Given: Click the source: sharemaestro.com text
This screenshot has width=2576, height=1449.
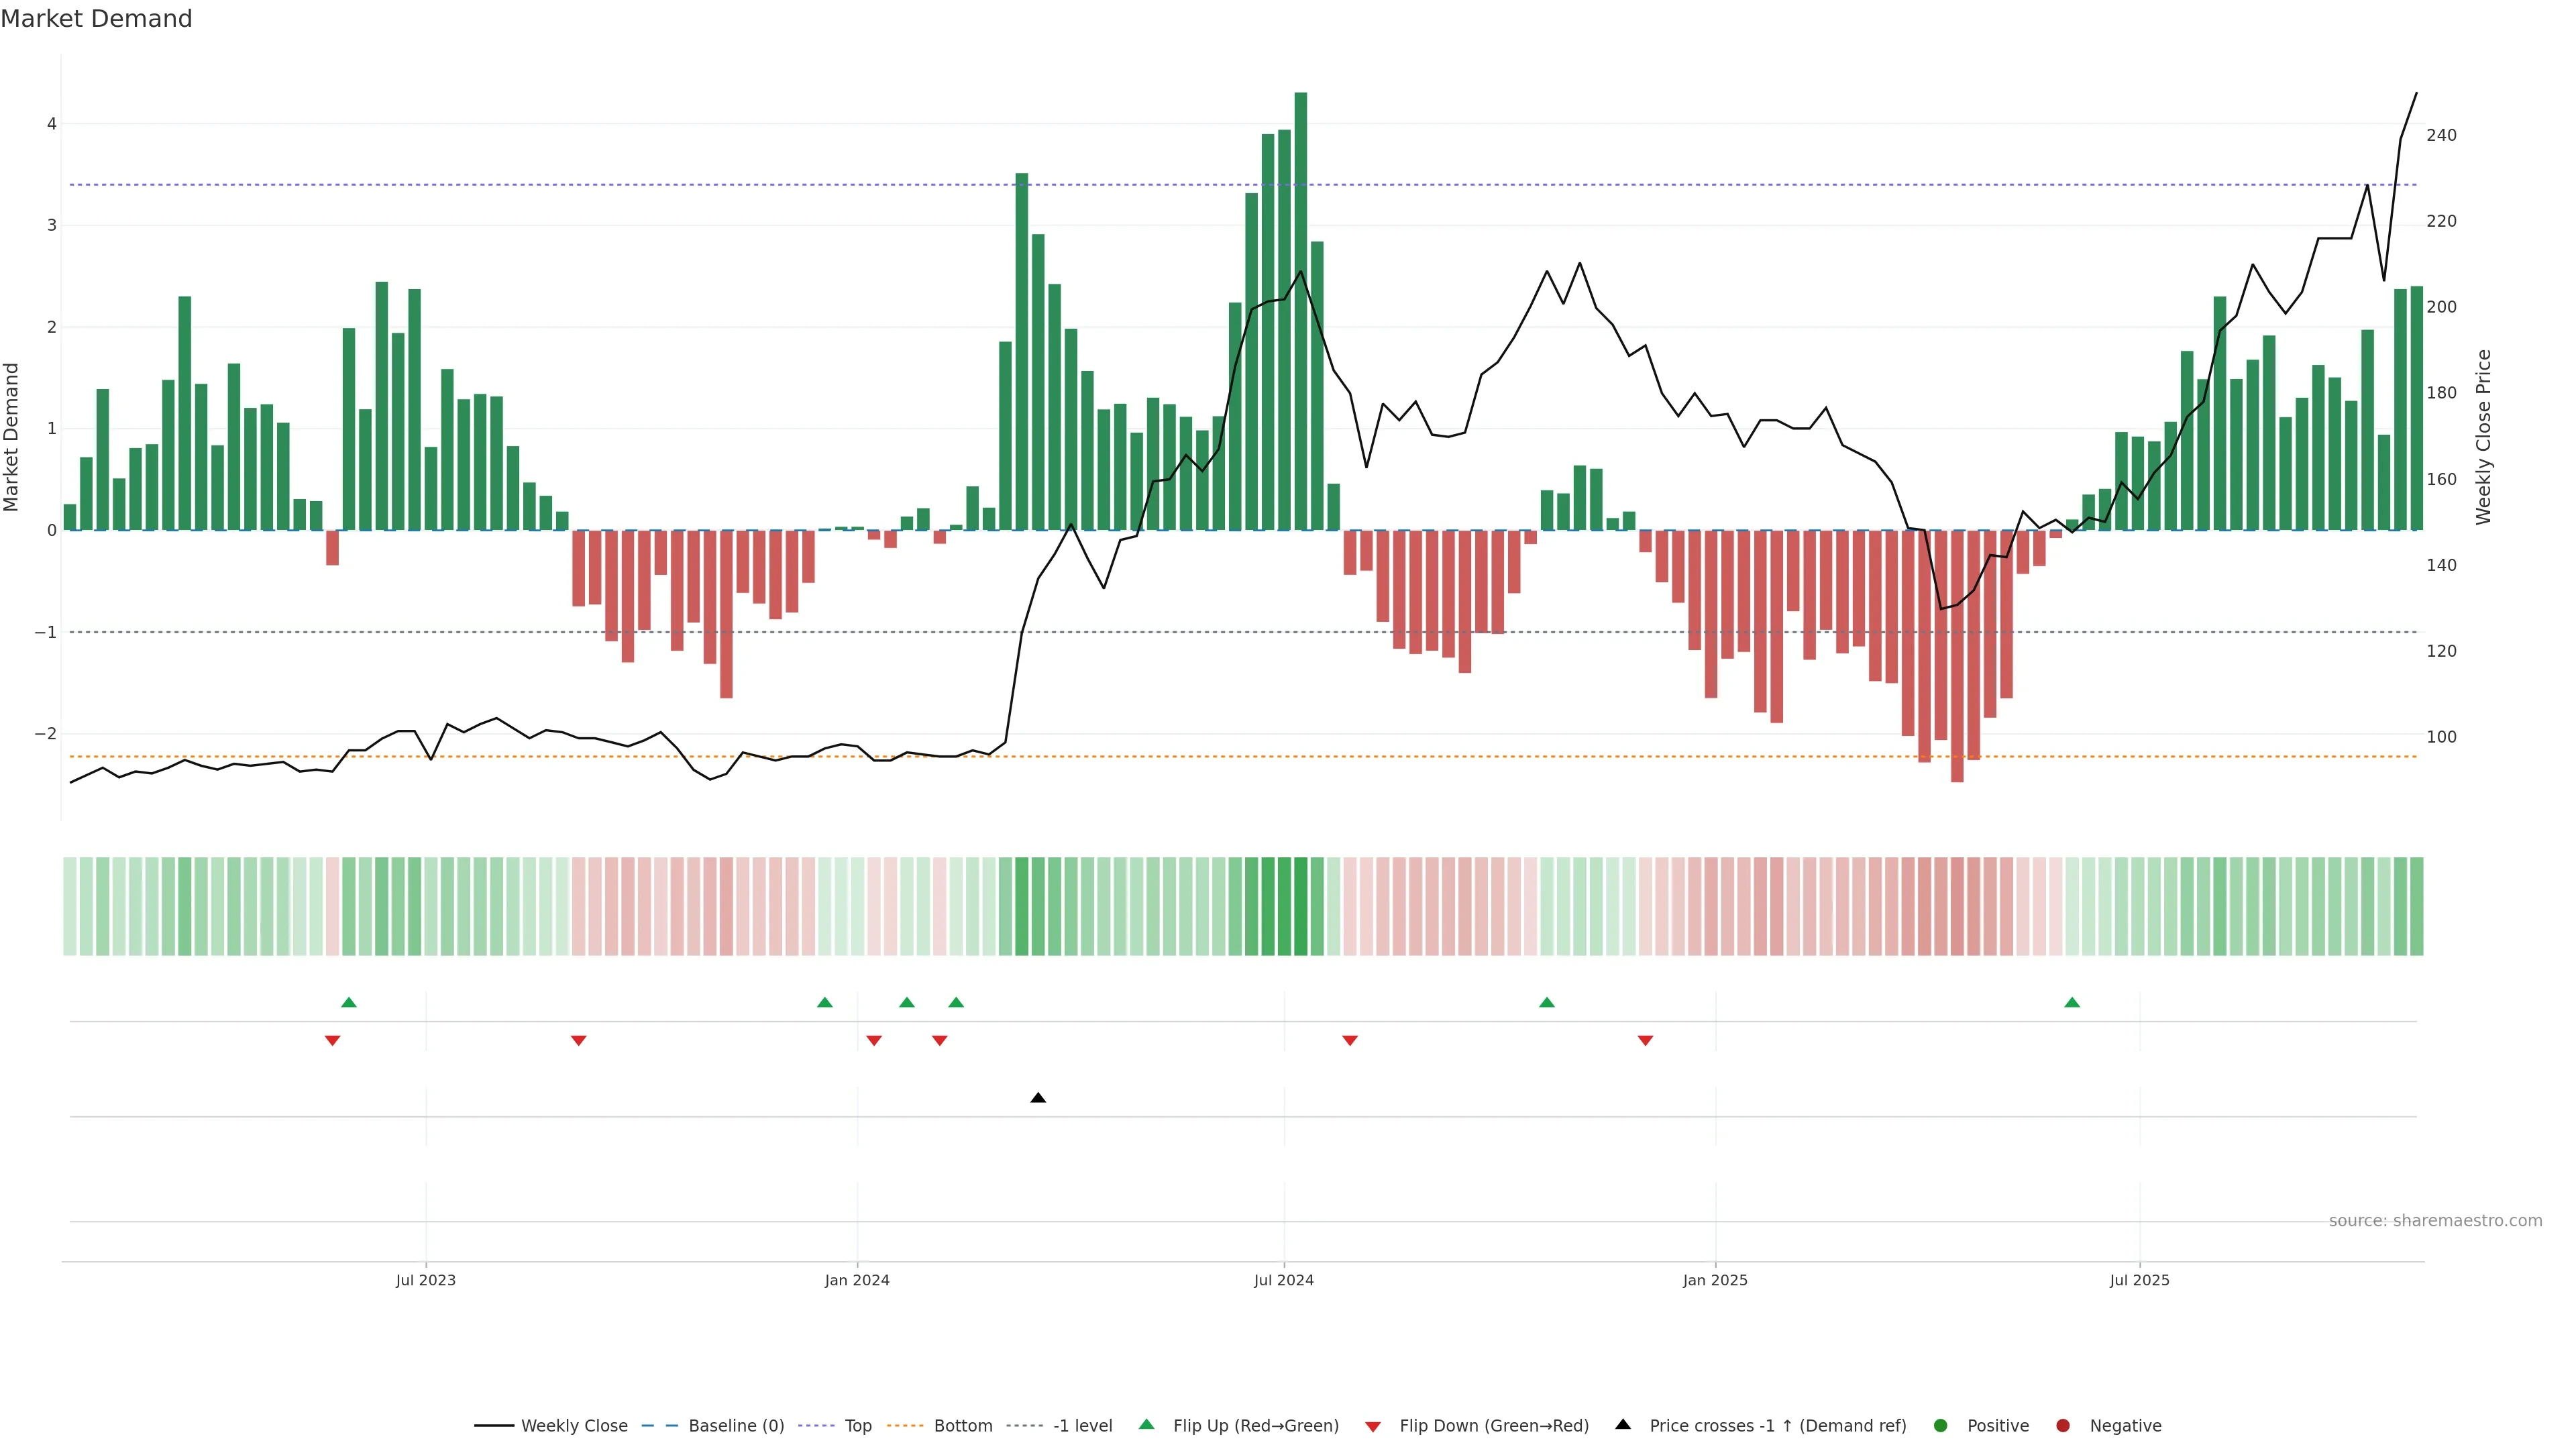Looking at the screenshot, I should pos(2435,1221).
